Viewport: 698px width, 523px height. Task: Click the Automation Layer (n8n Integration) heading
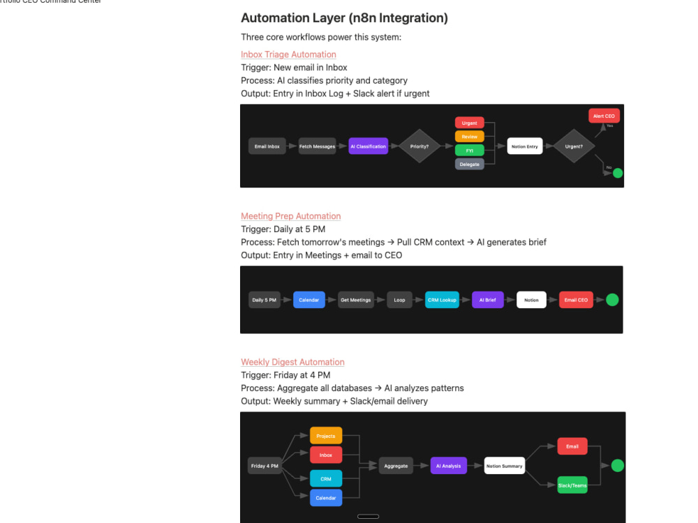click(x=344, y=18)
